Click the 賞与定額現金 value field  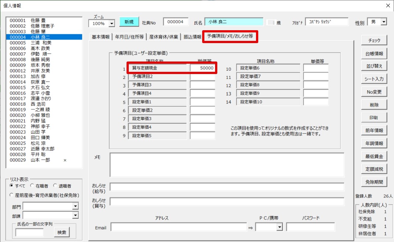tap(203, 68)
